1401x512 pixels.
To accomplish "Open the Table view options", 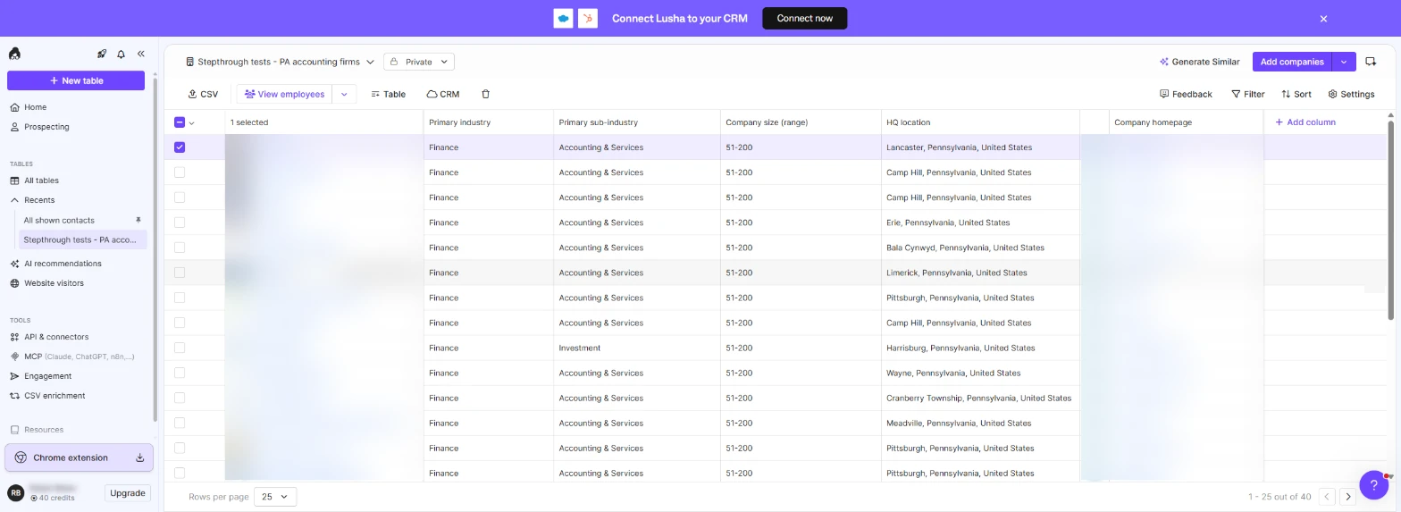I will click(x=389, y=94).
